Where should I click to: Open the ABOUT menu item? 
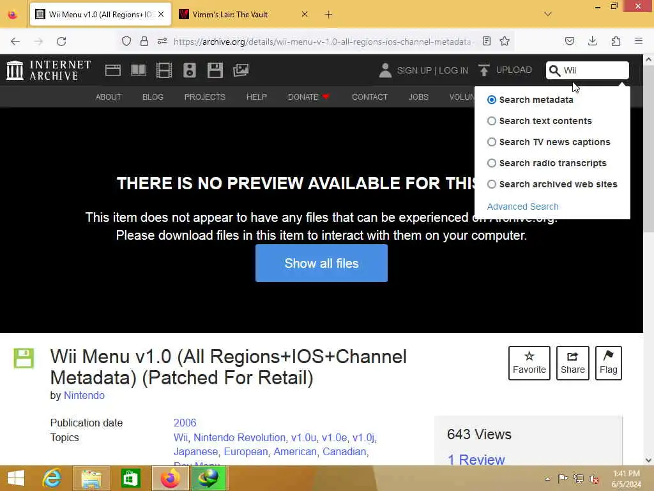point(109,97)
